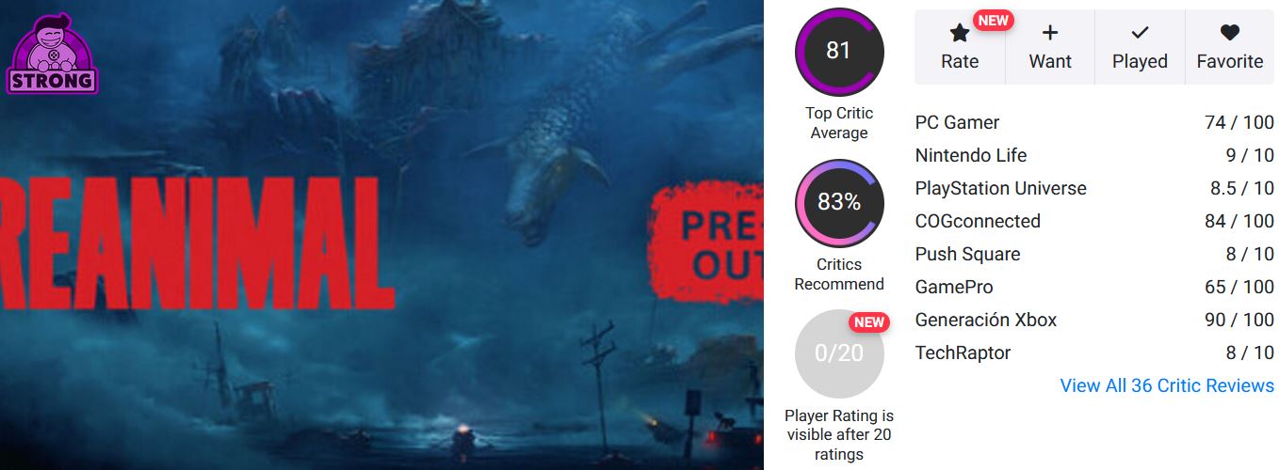Viewport: 1279px width, 470px height.
Task: Open the GamePro review
Action: coord(953,287)
